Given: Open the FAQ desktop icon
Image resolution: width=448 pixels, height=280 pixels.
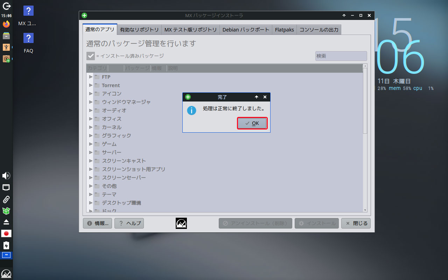Looking at the screenshot, I should tap(28, 43).
